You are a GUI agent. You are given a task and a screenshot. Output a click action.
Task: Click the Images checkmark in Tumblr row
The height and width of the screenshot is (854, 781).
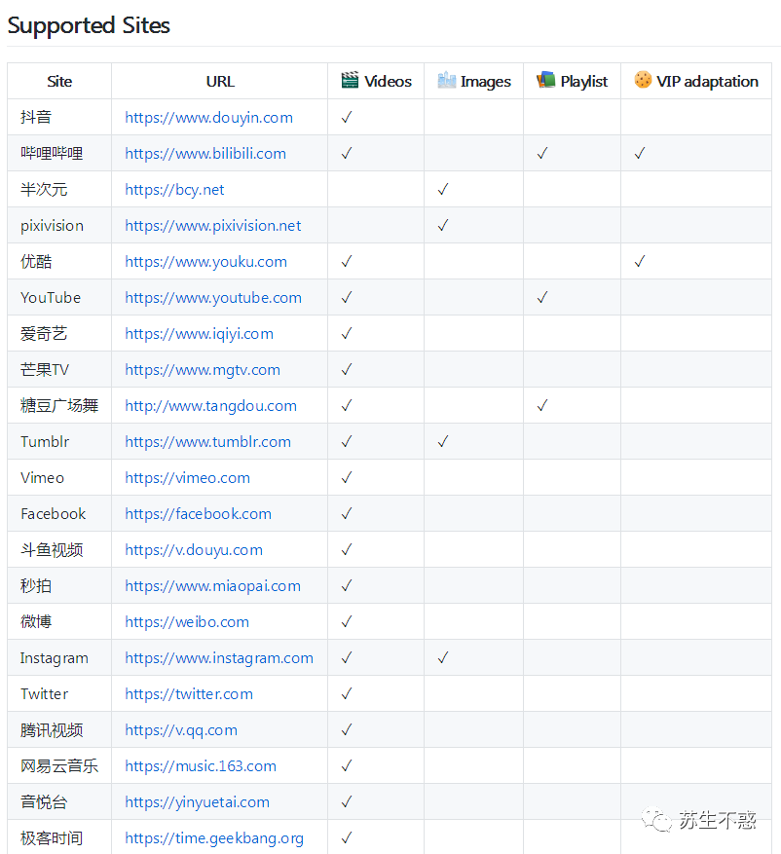pyautogui.click(x=443, y=441)
